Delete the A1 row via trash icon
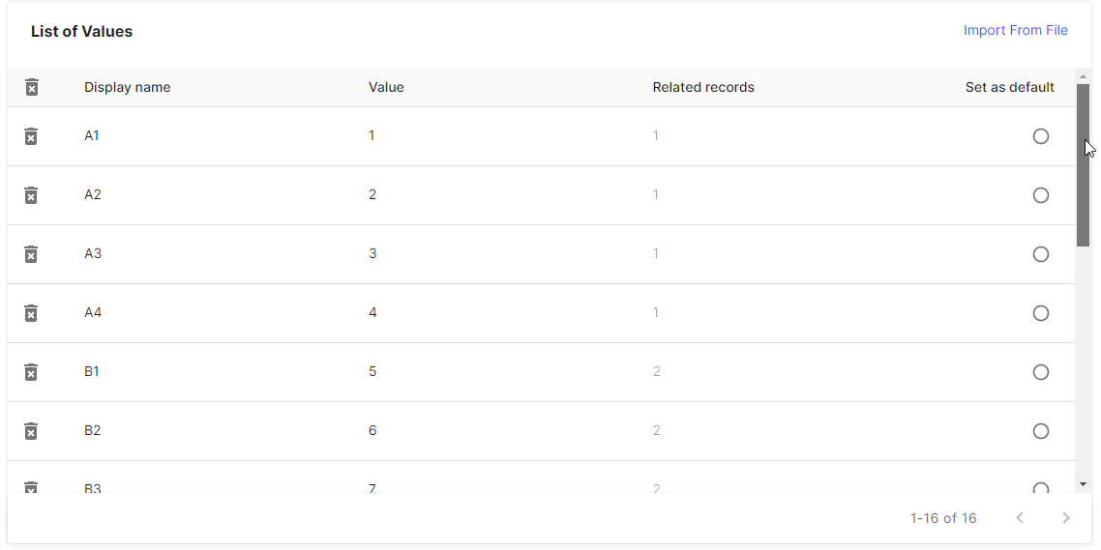The image size is (1101, 550). (31, 136)
